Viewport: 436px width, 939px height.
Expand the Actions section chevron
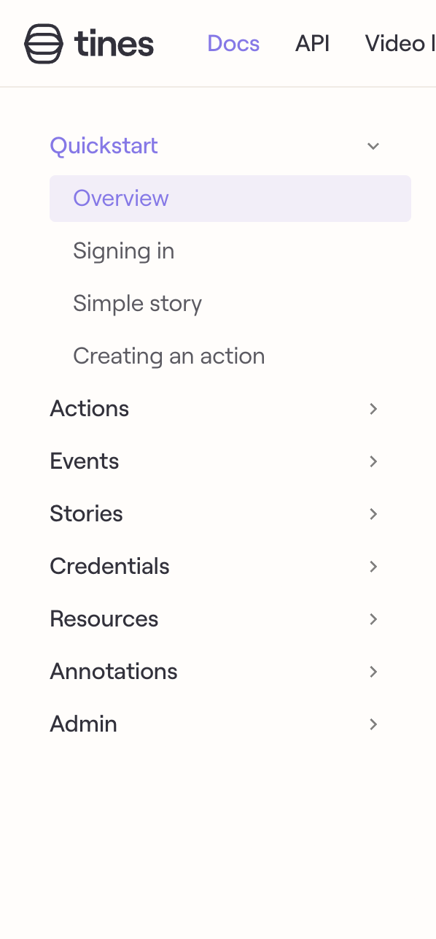[x=373, y=409]
